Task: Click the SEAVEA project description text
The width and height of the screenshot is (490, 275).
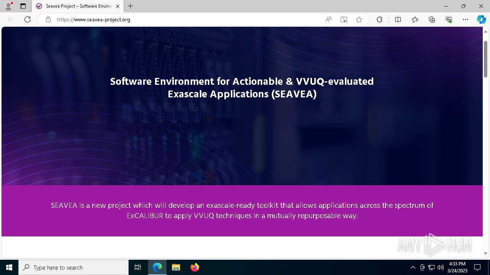Action: coord(242,210)
